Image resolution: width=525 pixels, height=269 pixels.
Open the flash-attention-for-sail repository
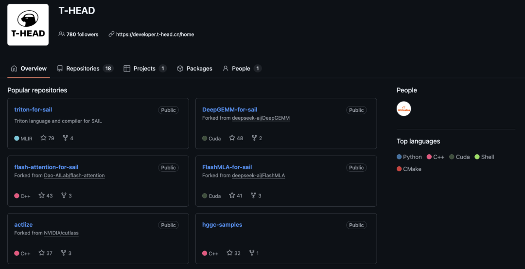click(47, 167)
